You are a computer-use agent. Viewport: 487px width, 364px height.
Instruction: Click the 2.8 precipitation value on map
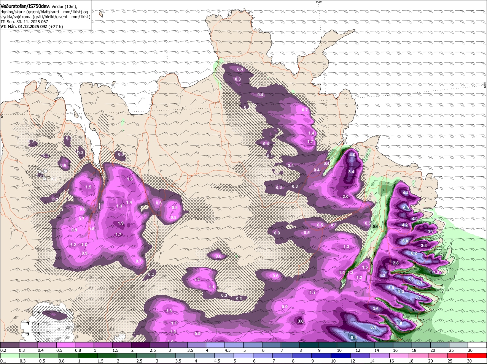[396, 263]
